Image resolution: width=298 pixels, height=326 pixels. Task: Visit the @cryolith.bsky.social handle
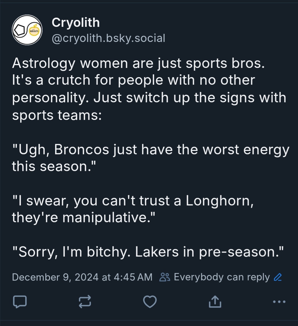[108, 38]
